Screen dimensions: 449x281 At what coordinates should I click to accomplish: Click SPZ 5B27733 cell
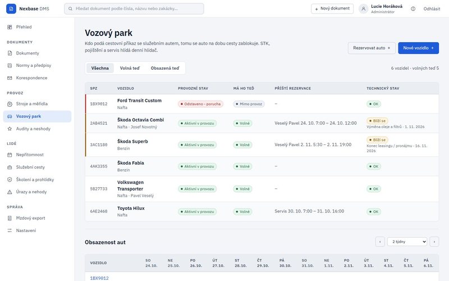(x=99, y=189)
